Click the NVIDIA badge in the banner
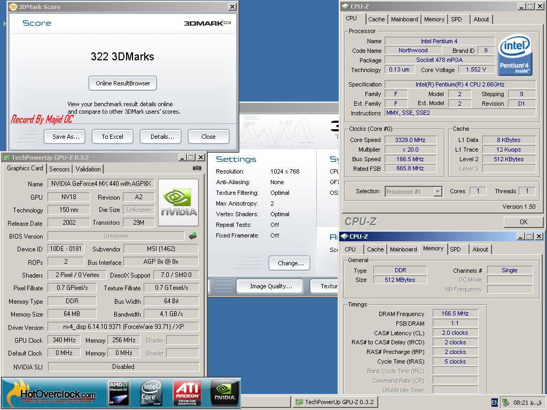This screenshot has width=547, height=410. [x=225, y=393]
